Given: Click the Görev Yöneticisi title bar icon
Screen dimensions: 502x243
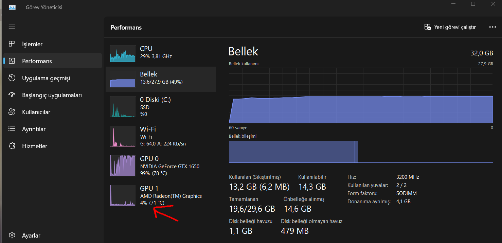Looking at the screenshot, I should pos(12,7).
